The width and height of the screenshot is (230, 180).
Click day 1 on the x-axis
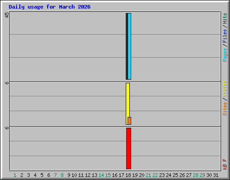tap(15, 175)
